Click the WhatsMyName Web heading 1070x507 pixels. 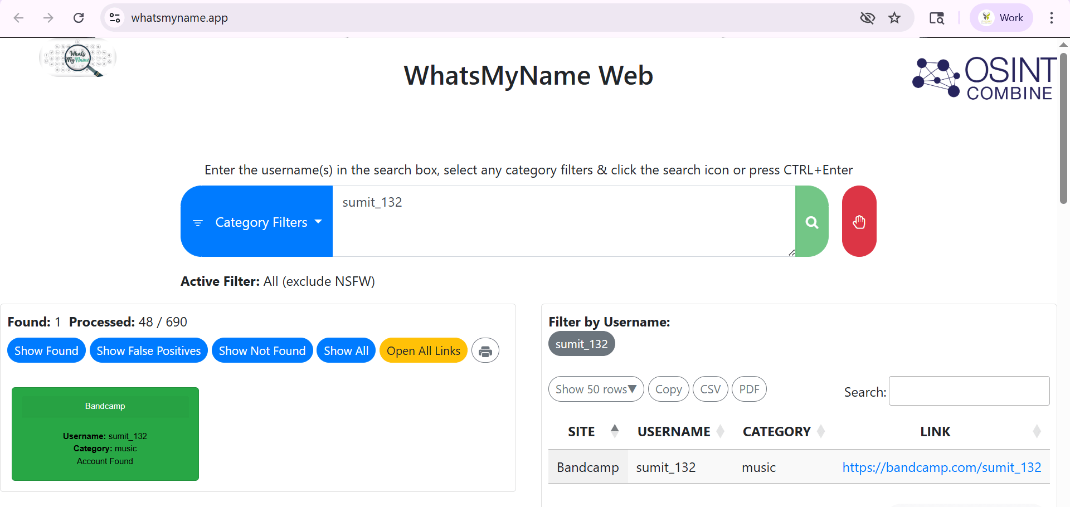[x=528, y=76]
